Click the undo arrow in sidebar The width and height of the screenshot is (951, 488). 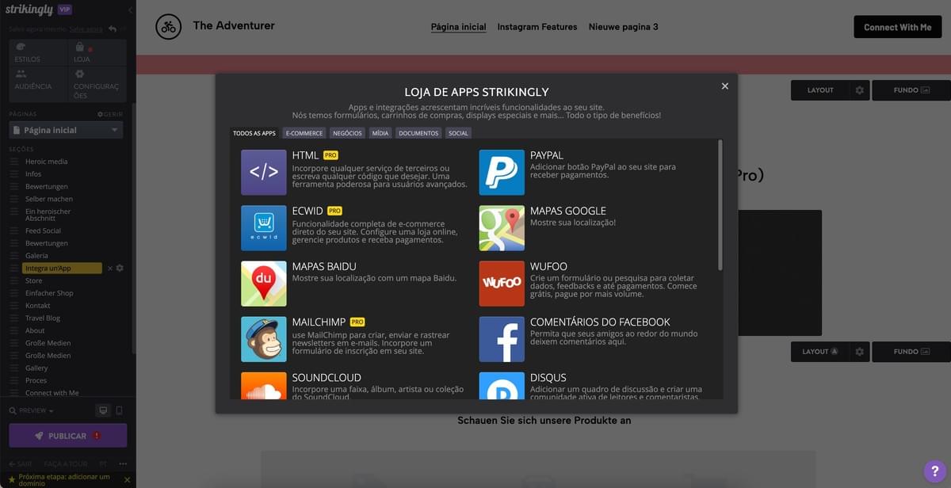pyautogui.click(x=113, y=29)
